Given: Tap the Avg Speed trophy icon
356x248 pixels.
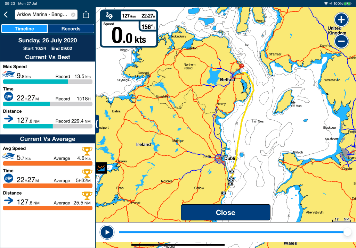Looking at the screenshot, I should (87, 151).
